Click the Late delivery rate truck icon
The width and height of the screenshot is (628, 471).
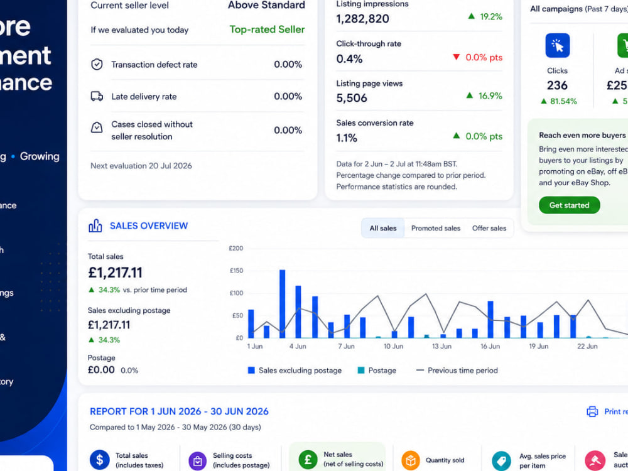click(97, 96)
